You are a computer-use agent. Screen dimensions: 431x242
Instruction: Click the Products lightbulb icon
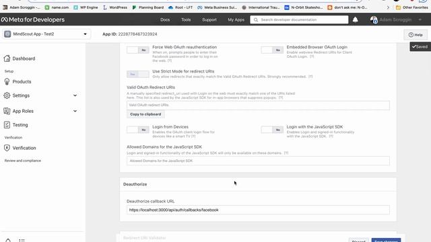pyautogui.click(x=7, y=81)
